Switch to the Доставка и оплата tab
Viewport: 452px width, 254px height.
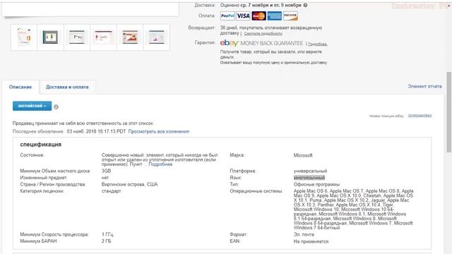pos(67,87)
